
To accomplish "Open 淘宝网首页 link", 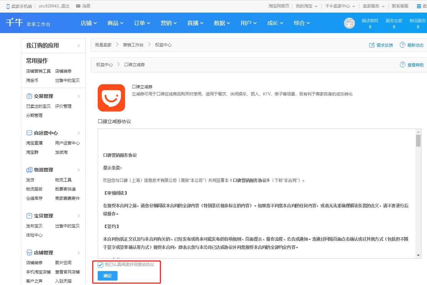I will [279, 6].
